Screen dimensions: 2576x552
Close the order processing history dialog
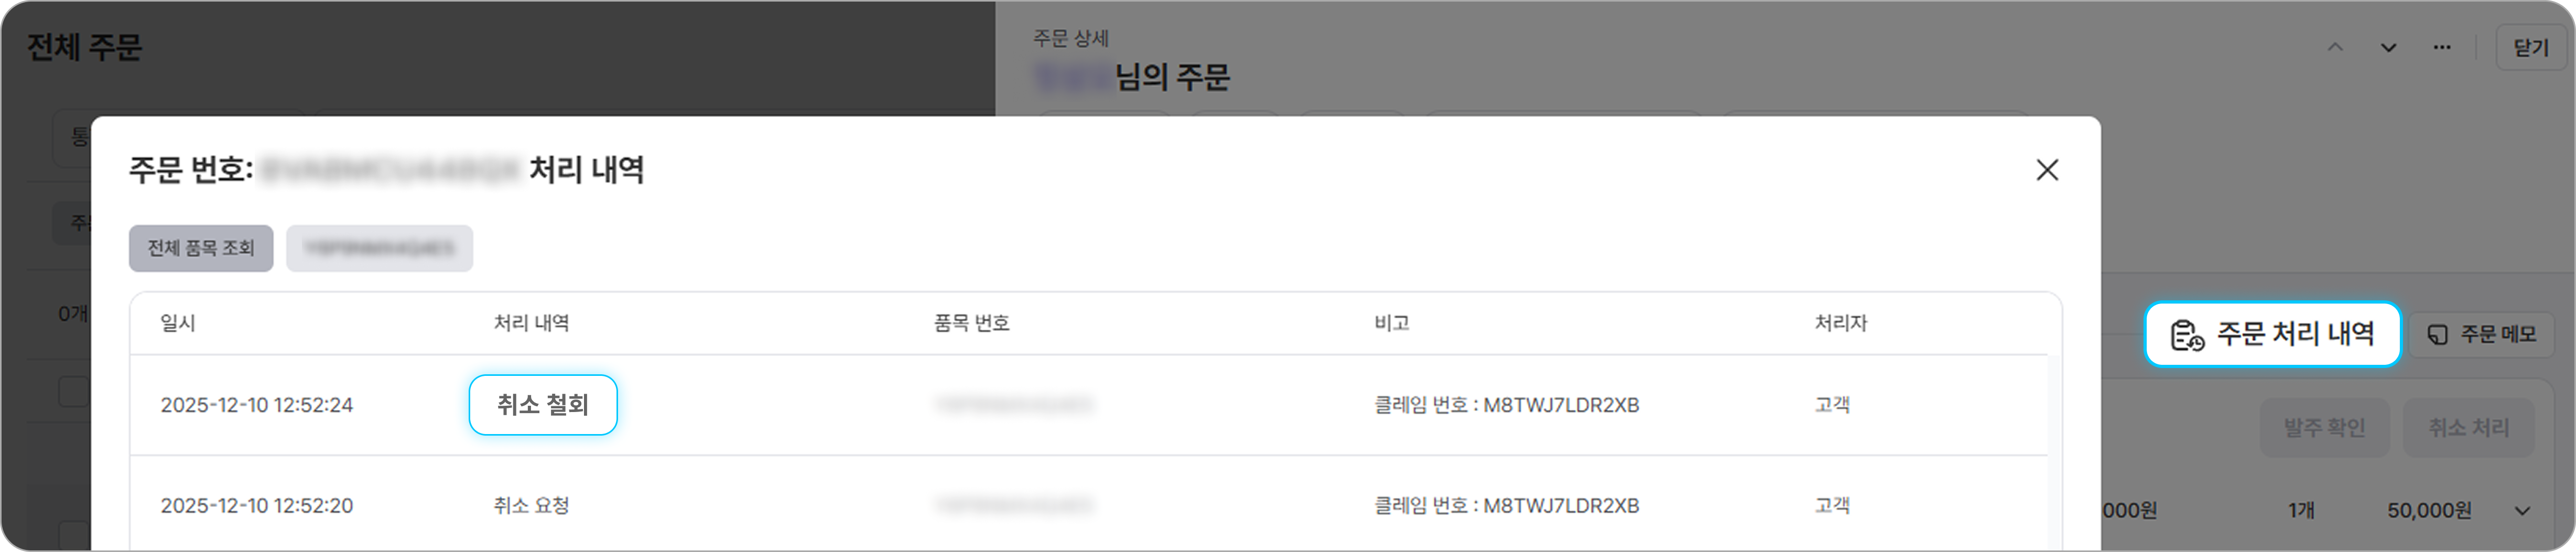point(2047,170)
